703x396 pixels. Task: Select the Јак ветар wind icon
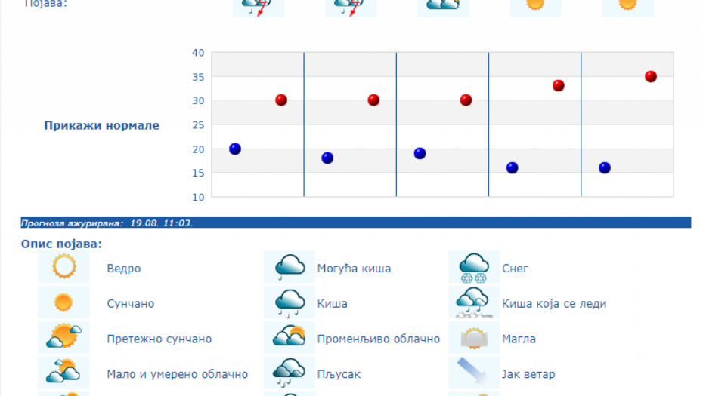coord(474,373)
